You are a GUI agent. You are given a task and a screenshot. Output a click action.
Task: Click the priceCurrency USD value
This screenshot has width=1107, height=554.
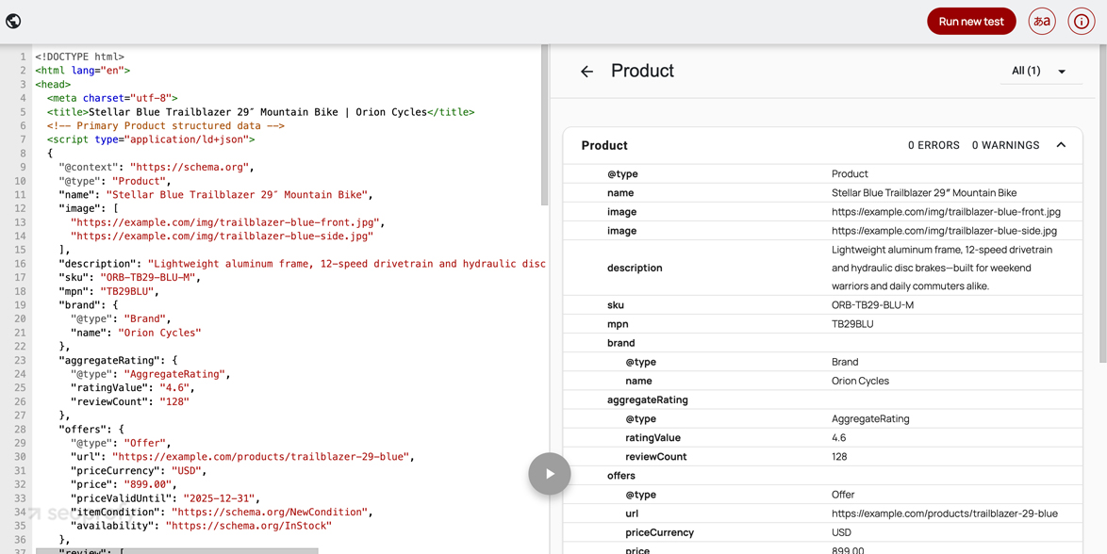[841, 532]
